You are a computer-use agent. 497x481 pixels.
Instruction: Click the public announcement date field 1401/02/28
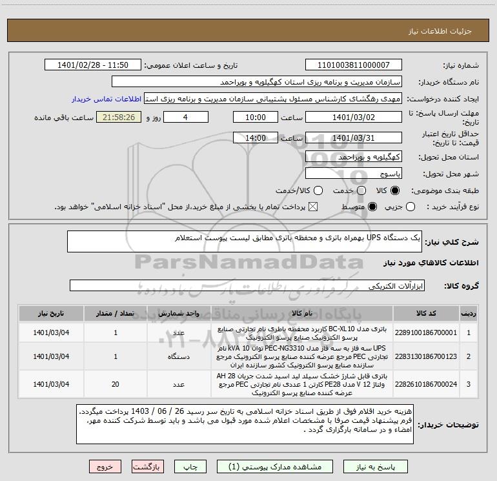coord(93,65)
